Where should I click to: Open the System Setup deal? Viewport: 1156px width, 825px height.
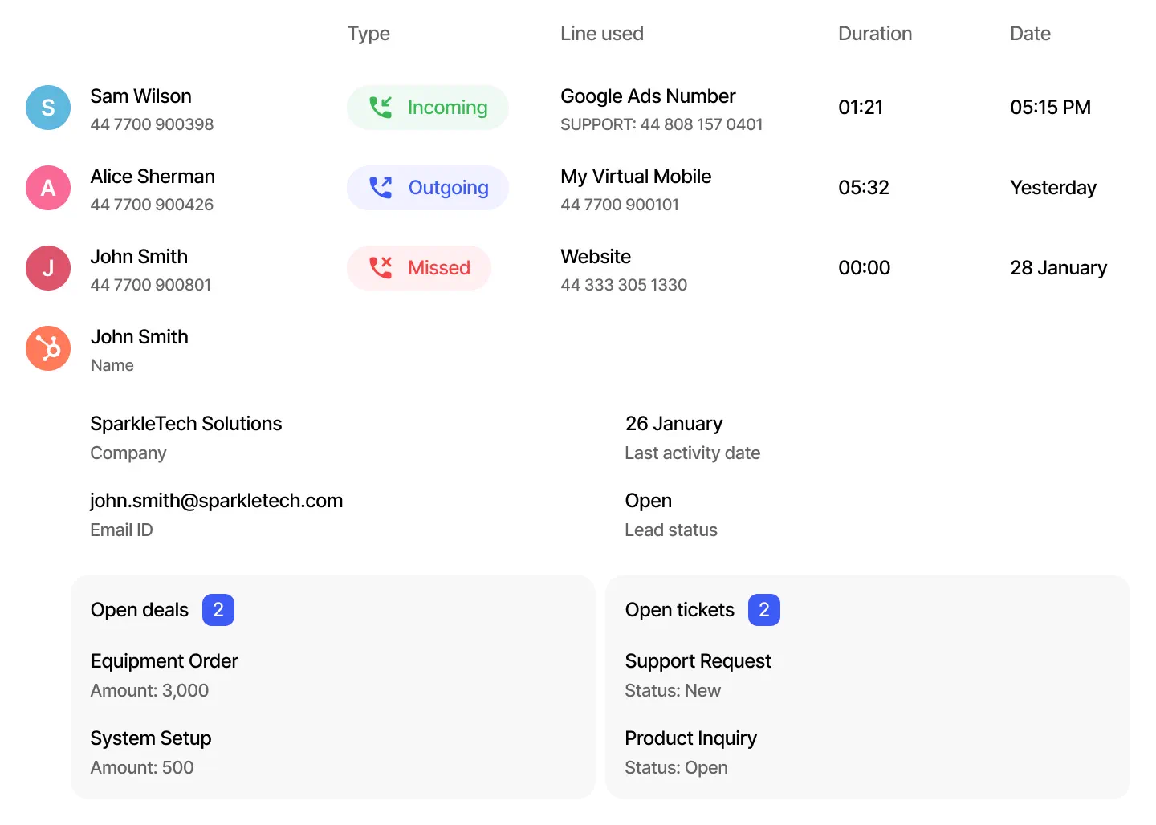tap(151, 738)
